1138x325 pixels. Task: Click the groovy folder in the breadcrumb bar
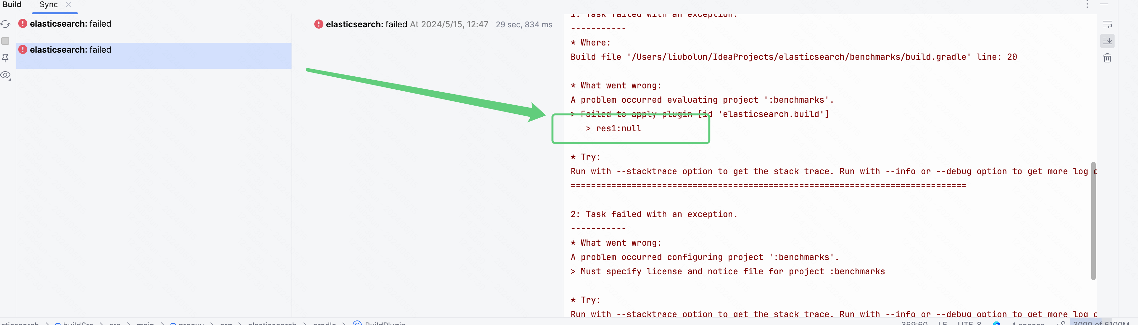[191, 324]
